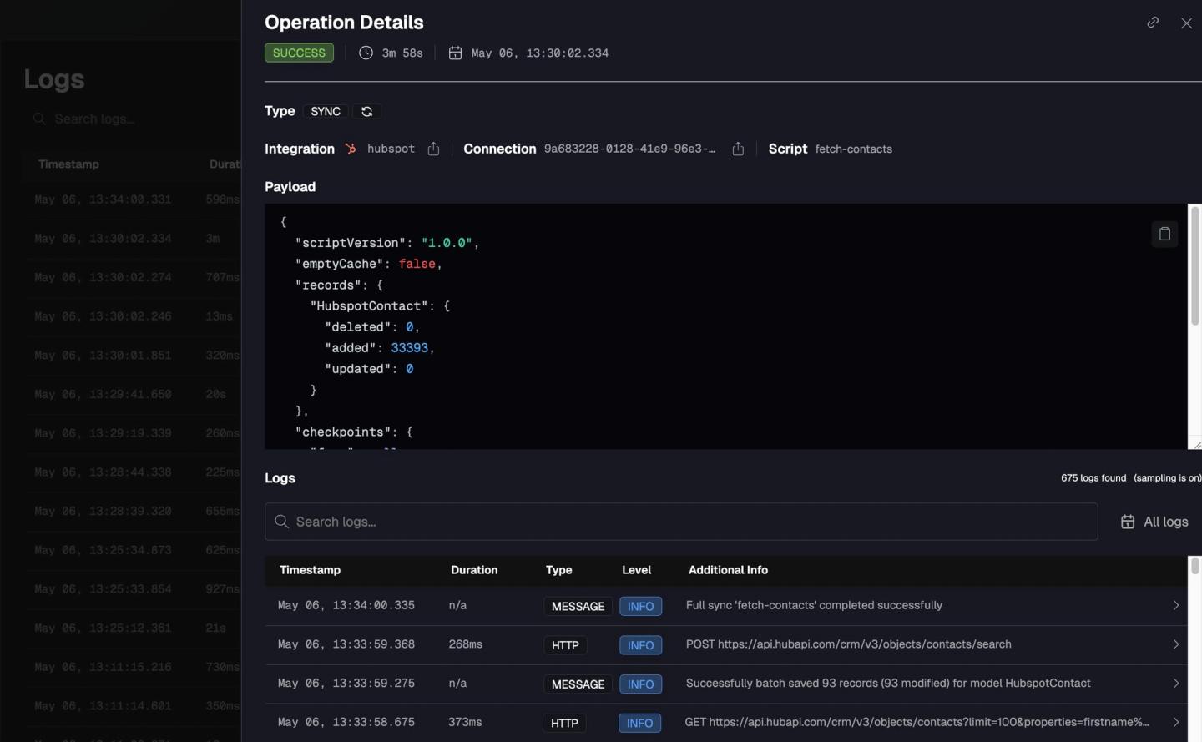1202x742 pixels.
Task: Click the scriptVersion value 1.0.0
Action: coord(447,243)
